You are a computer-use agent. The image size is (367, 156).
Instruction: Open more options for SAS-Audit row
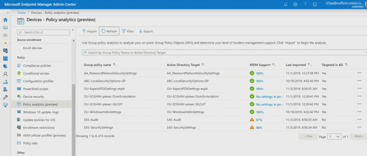pyautogui.click(x=359, y=119)
